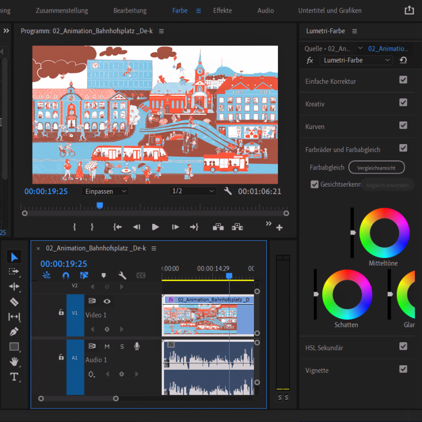Image resolution: width=422 pixels, height=422 pixels.
Task: Switch to the Effekte workspace tab
Action: [223, 11]
